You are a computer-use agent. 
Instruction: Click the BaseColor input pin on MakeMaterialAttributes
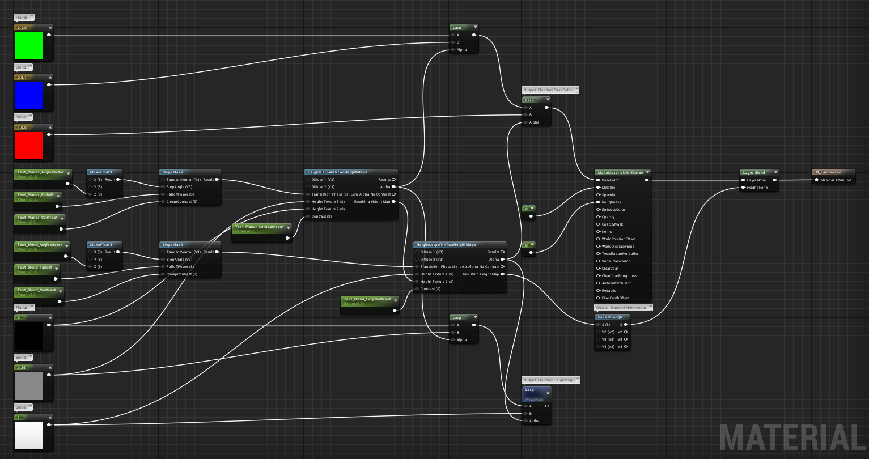[x=598, y=180]
